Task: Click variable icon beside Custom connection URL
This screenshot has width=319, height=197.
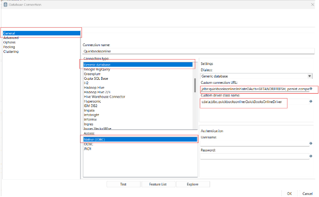Action: pyautogui.click(x=311, y=89)
